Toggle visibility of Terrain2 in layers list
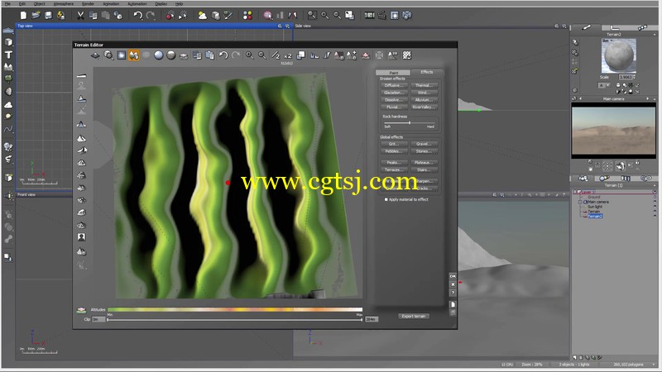662x372 pixels. (655, 216)
